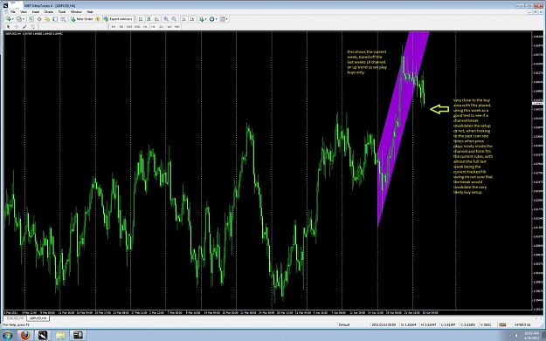Select the MN timeframe
Viewport: 546px width, 341px height.
pyautogui.click(x=176, y=27)
